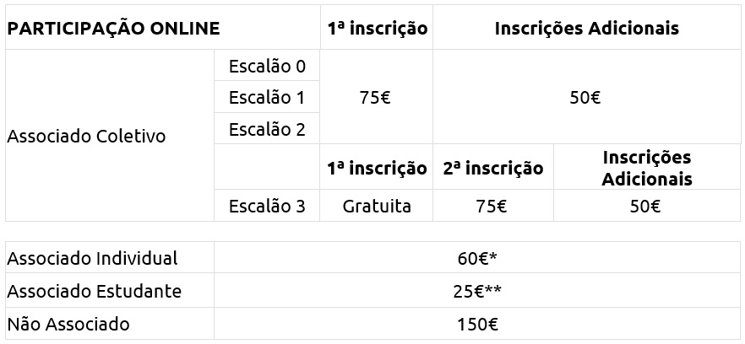Click the 25€** student price
Screen dimensions: 745x344
(x=478, y=291)
